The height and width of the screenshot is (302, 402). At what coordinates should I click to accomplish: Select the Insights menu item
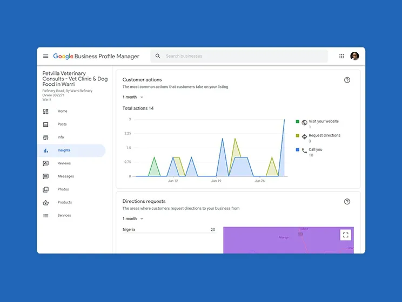click(71, 150)
